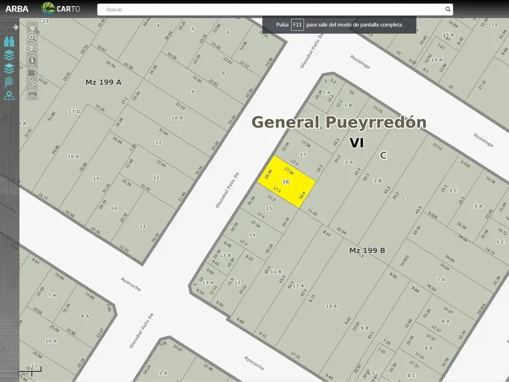Click the search magnifier button
This screenshot has width=509, height=382.
tap(448, 9)
